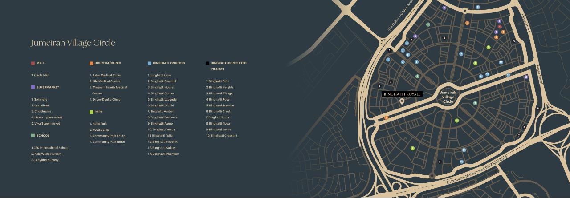Select the red Circle Mall marker on map
Screen dimensions: 570x198
pos(499,27)
